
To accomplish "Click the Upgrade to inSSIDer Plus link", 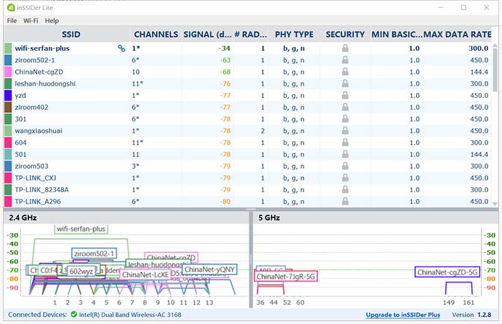I will [403, 315].
